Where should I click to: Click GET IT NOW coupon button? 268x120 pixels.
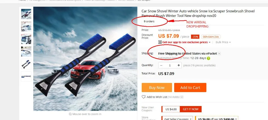click(x=191, y=109)
